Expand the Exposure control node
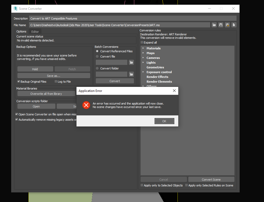This screenshot has width=264, height=202. point(143,72)
